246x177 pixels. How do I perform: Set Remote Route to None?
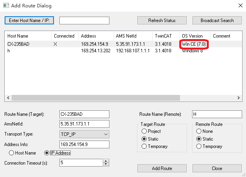click(x=199, y=131)
